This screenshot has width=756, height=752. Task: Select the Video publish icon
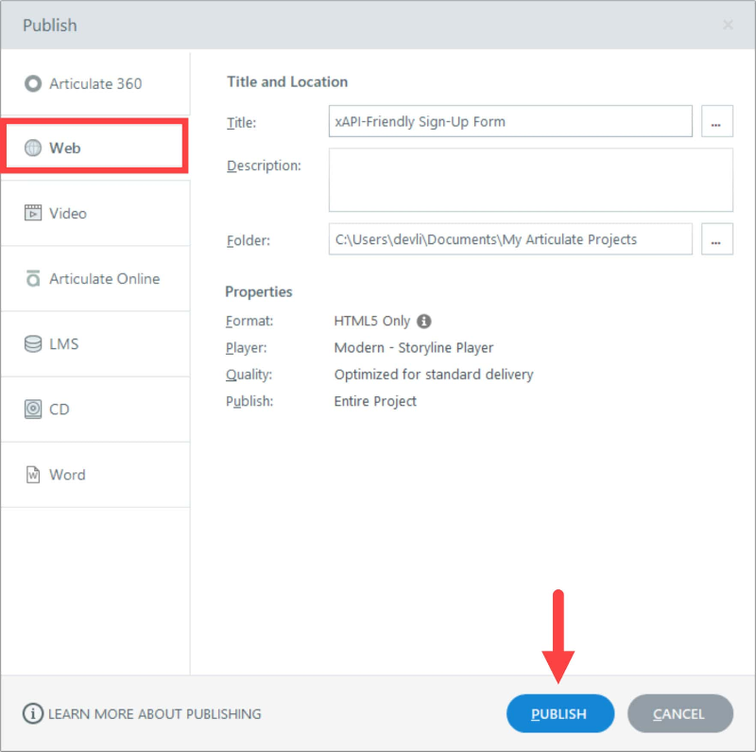(x=34, y=213)
